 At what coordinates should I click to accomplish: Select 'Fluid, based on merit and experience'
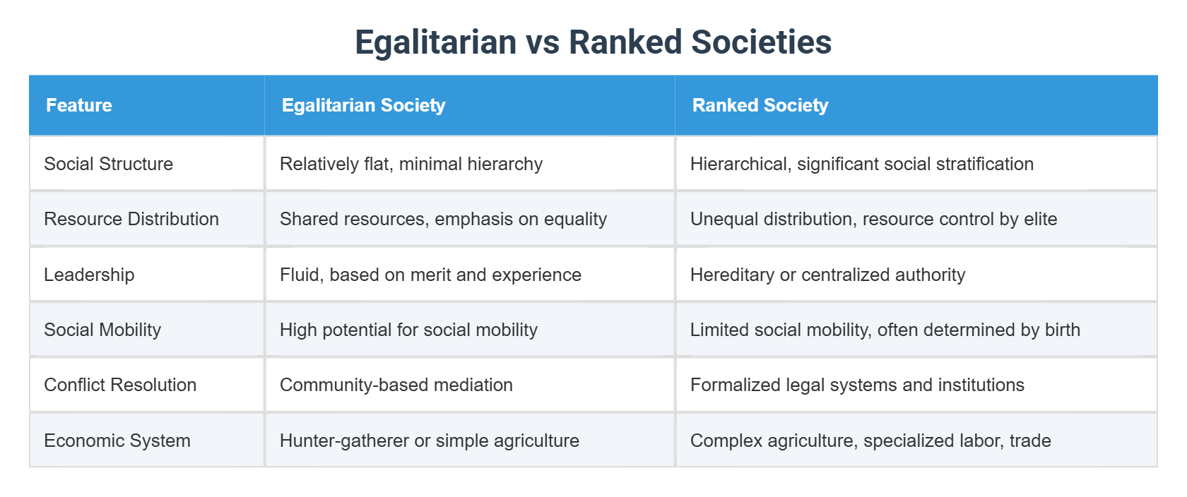[430, 275]
